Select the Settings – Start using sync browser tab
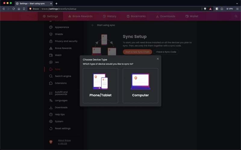The width and height of the screenshot is (241, 150). pyautogui.click(x=34, y=4)
